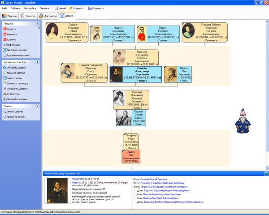Screen dimensions: 269x215
Task: Refresh the tree with Обновить дерево
Action: tap(4, 67)
